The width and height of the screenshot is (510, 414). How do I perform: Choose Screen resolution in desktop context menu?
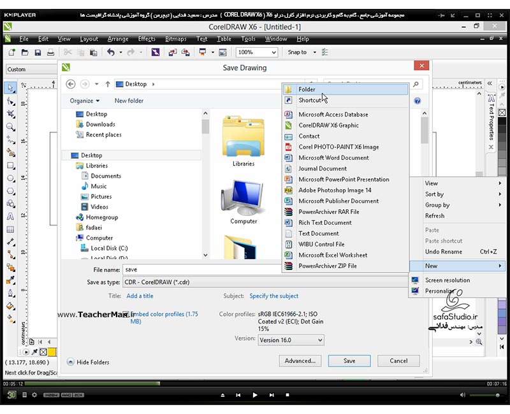coord(457,280)
